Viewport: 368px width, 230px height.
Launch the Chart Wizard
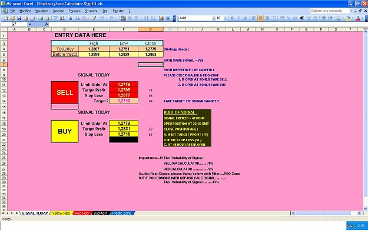[161, 18]
